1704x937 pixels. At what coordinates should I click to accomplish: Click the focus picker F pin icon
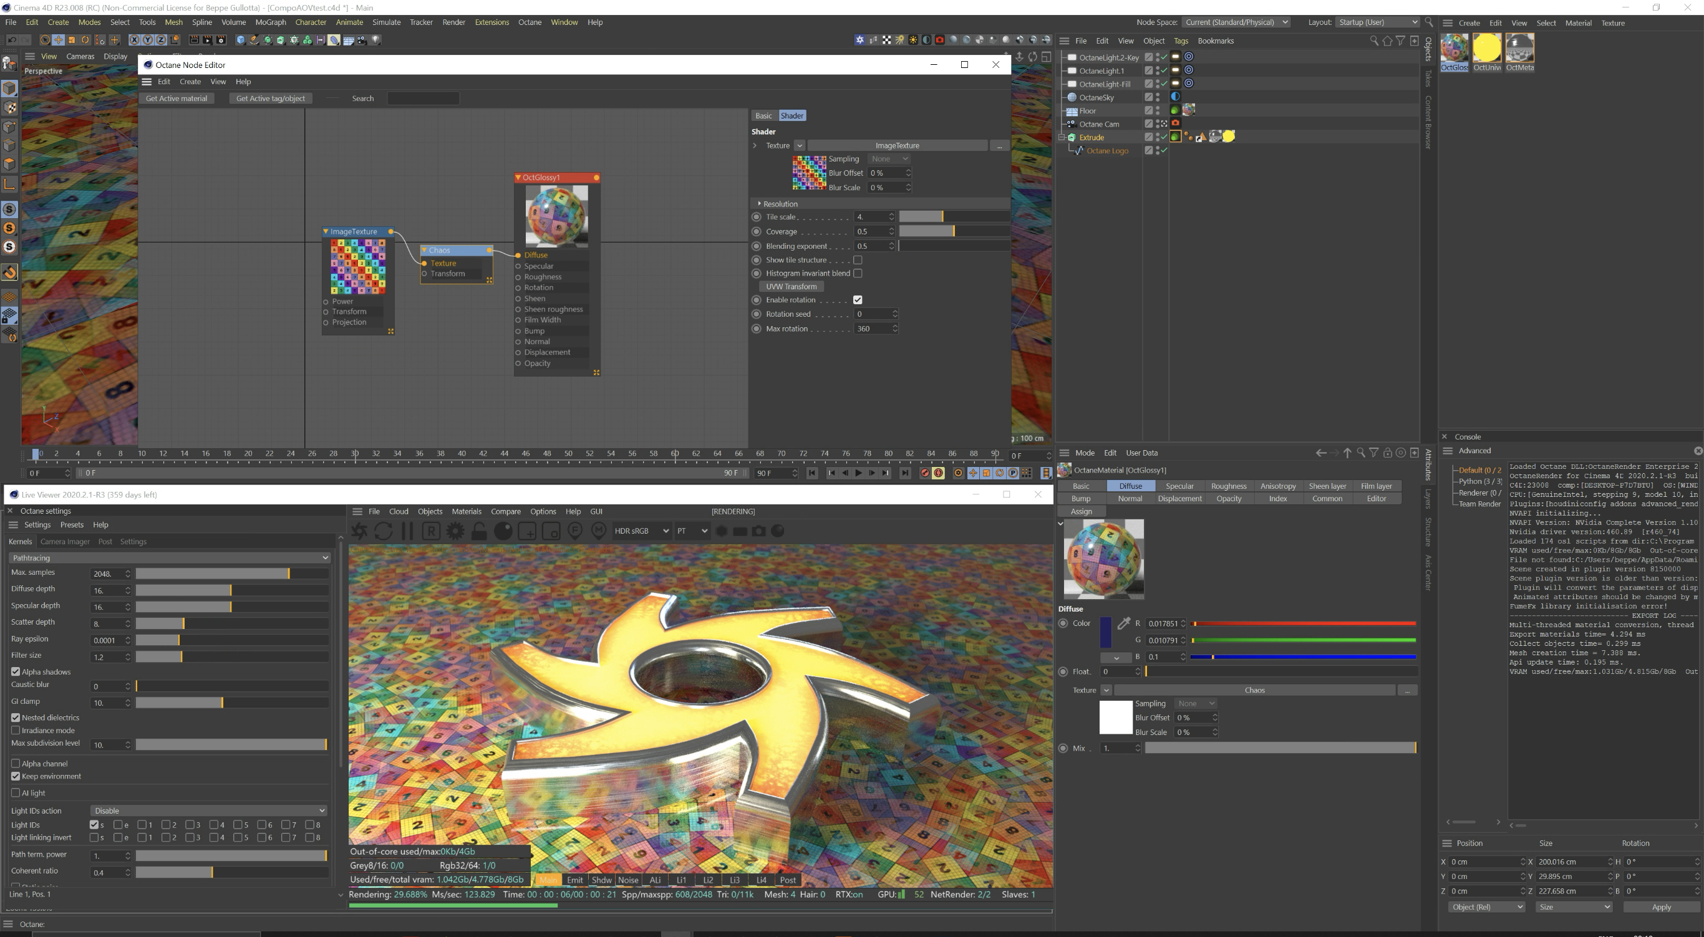tap(575, 531)
